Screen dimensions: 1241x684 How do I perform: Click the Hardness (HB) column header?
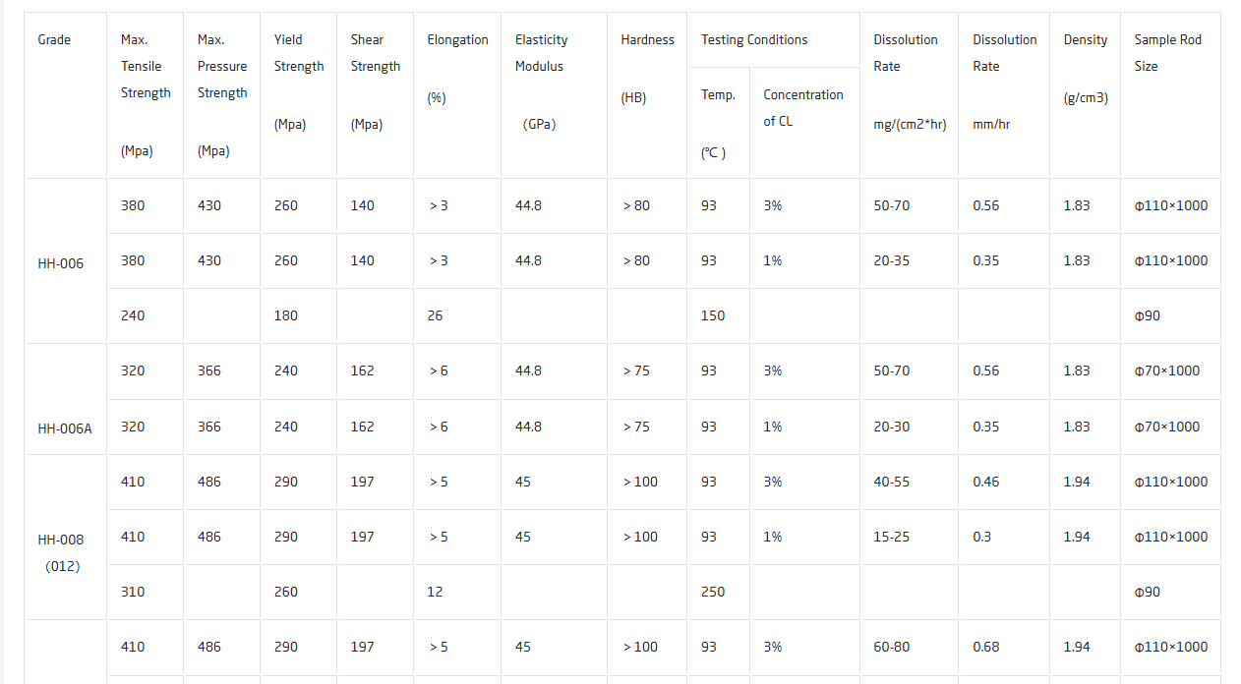pos(647,95)
